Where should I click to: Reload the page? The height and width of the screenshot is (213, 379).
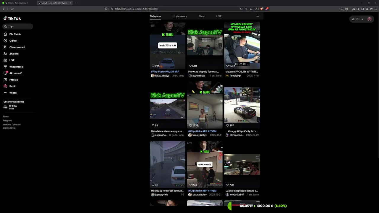pyautogui.click(x=12, y=9)
